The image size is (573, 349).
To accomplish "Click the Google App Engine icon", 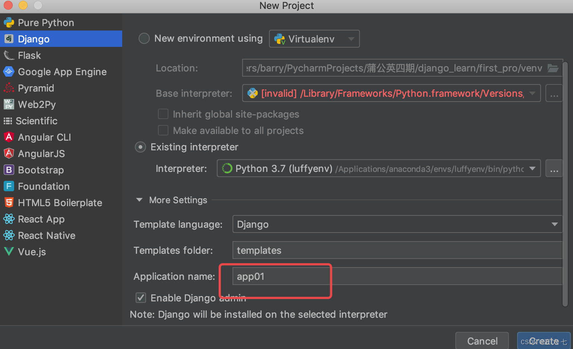I will click(9, 71).
